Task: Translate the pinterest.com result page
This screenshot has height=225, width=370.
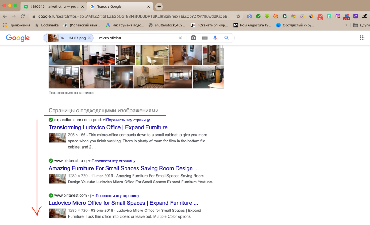Action: click(117, 196)
